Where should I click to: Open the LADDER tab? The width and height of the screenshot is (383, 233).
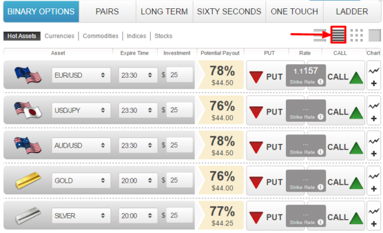click(x=352, y=11)
